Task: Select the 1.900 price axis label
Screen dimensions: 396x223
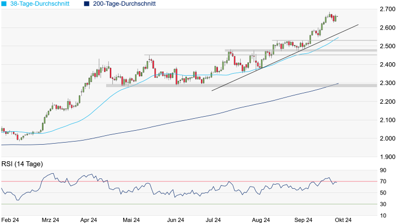Action: point(387,157)
